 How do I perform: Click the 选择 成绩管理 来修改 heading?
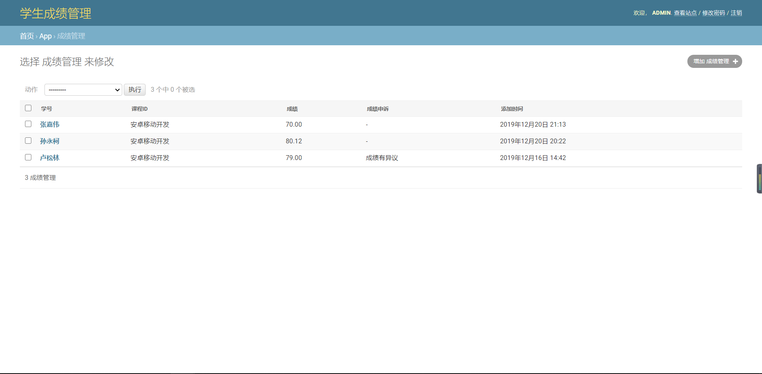pos(67,62)
